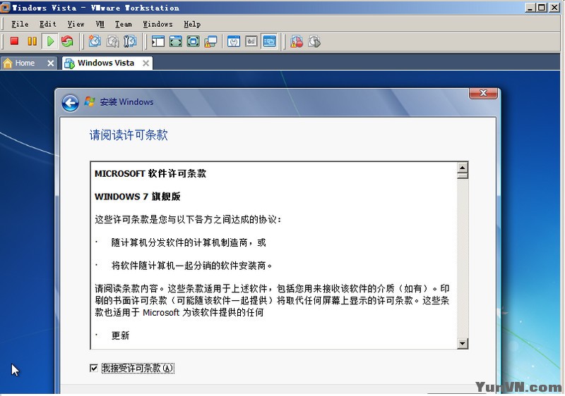
Task: Open the Windows menu
Action: point(157,24)
